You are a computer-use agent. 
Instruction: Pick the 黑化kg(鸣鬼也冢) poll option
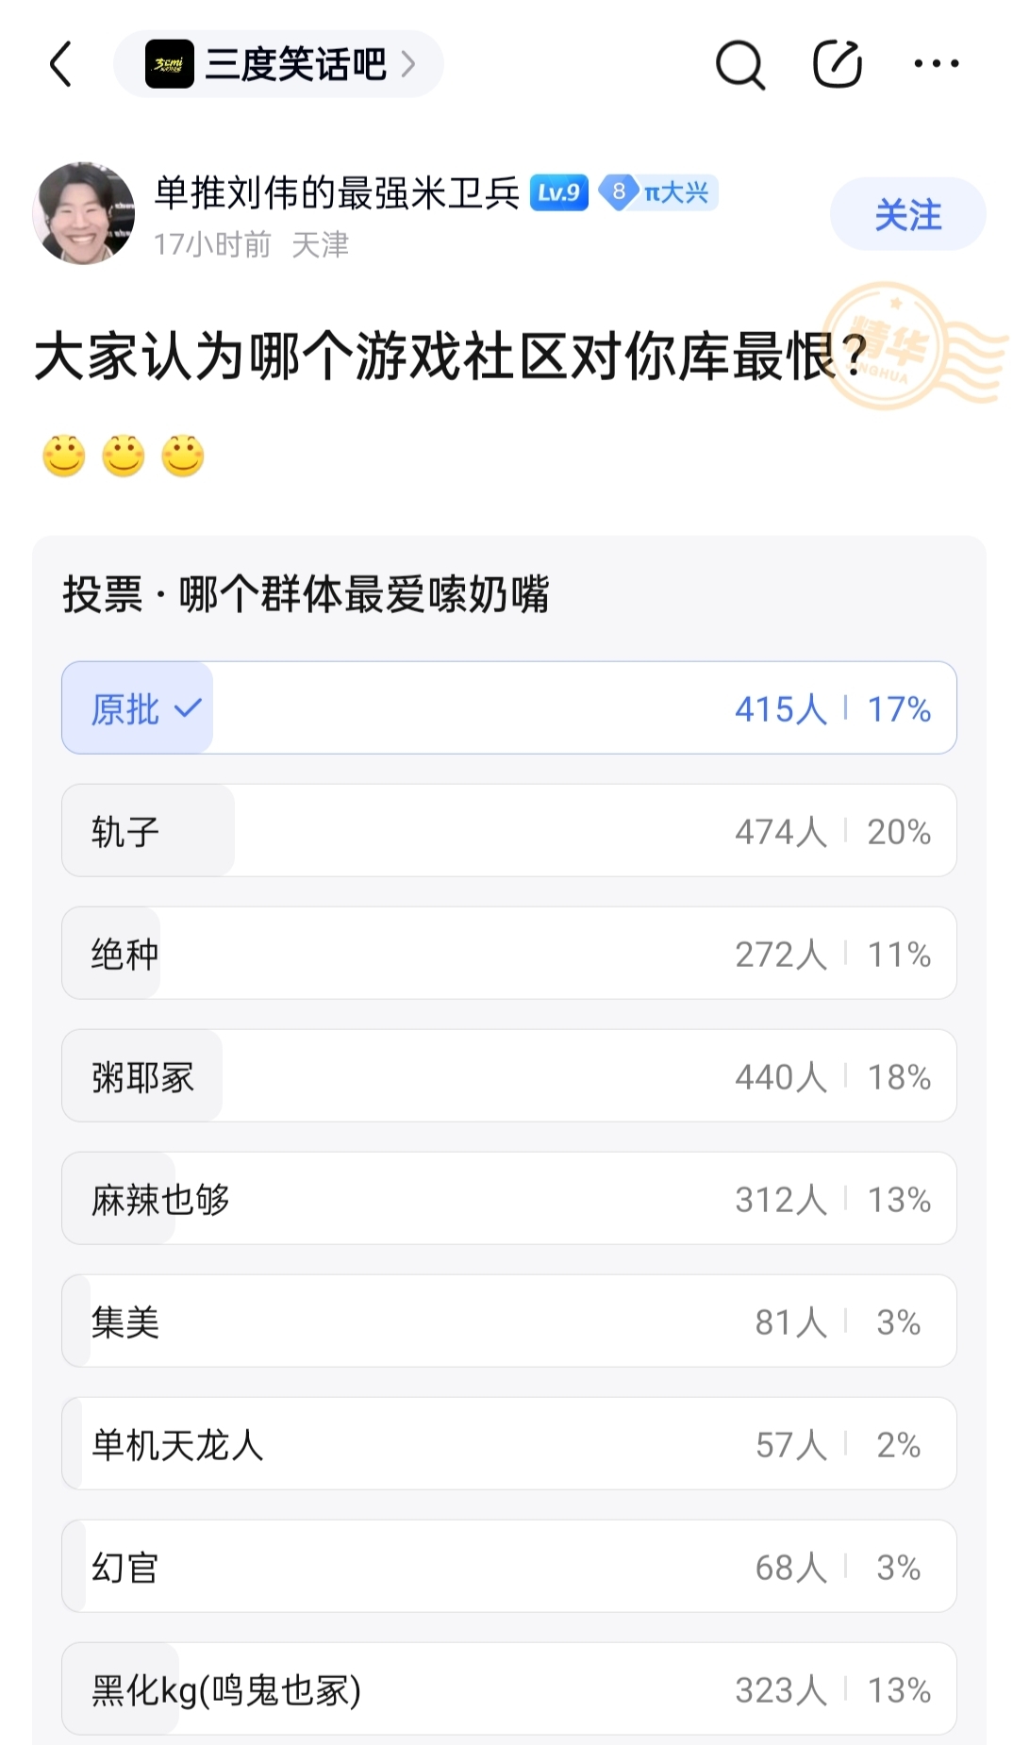509,1688
